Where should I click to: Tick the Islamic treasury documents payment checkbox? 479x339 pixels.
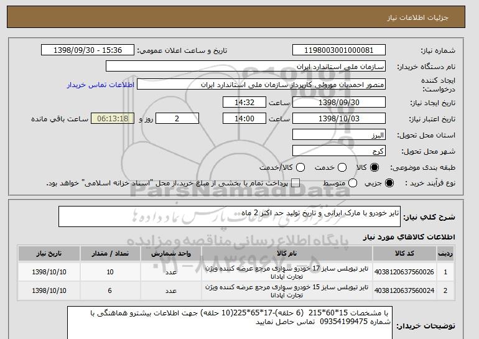[x=295, y=183]
